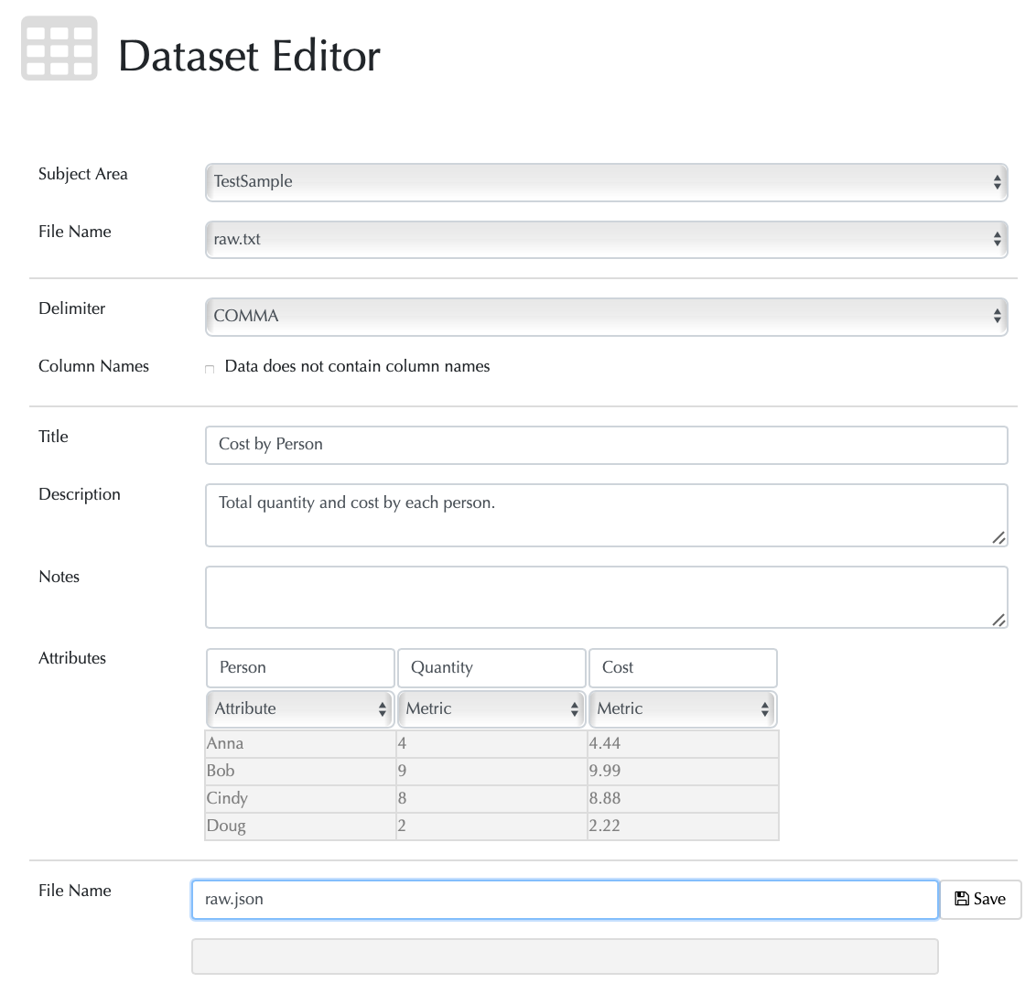Open the Quantity column Metric type dropdown
1036x994 pixels.
click(491, 708)
